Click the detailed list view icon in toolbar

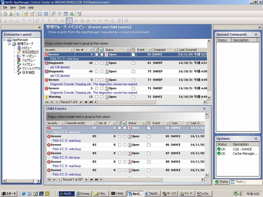pos(46,14)
